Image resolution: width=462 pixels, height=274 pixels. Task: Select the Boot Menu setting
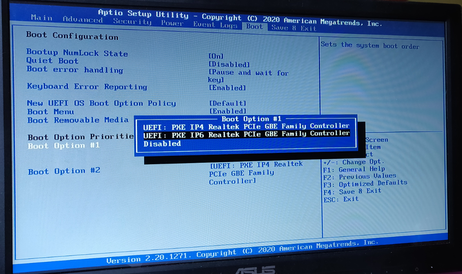pyautogui.click(x=51, y=112)
